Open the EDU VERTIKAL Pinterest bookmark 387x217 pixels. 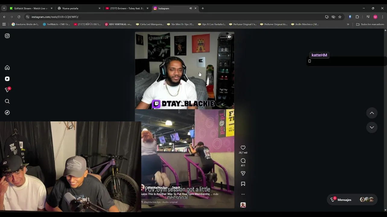119,24
